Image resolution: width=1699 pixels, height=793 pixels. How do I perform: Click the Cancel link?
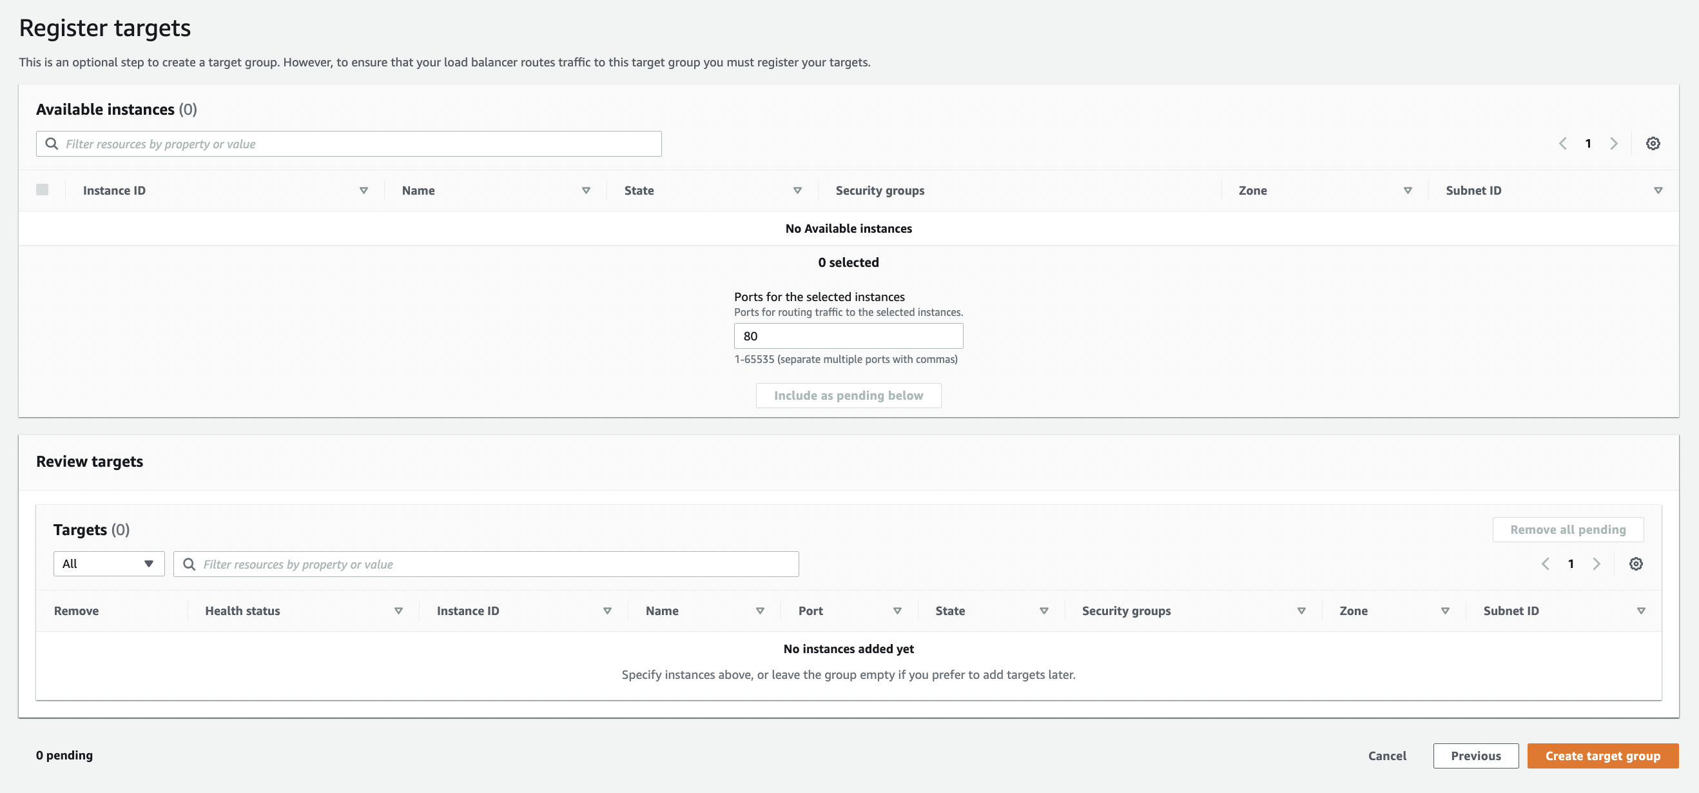pos(1386,756)
